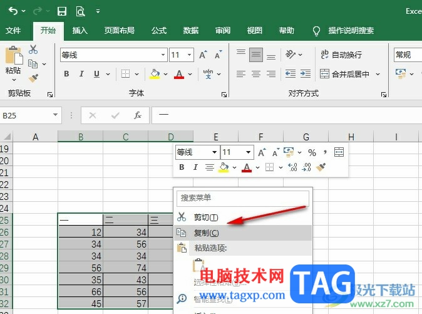Screen dimensions: 422x314
Task: Decrease indent in alignment group
Action: tap(291, 73)
